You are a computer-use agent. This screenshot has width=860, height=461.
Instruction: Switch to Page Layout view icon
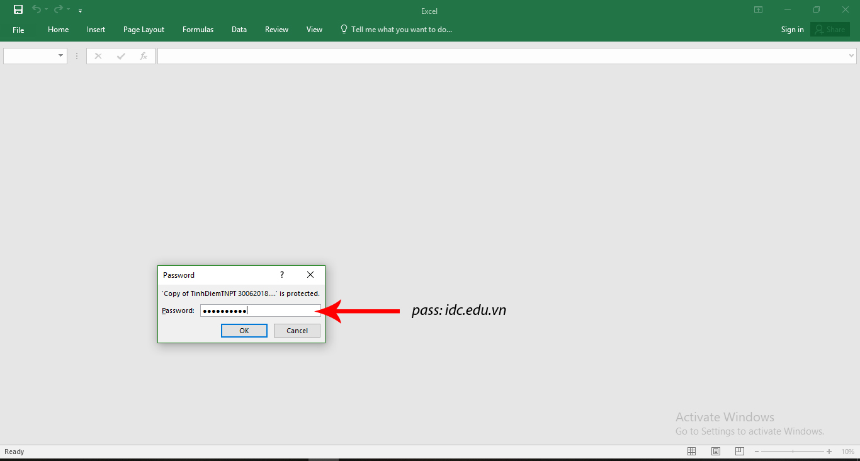tap(716, 452)
